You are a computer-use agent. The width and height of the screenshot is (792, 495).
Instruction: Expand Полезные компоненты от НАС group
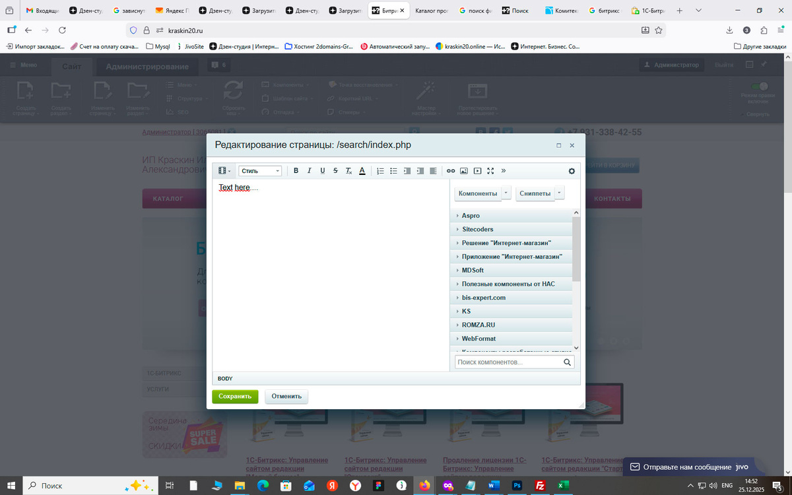(x=511, y=284)
